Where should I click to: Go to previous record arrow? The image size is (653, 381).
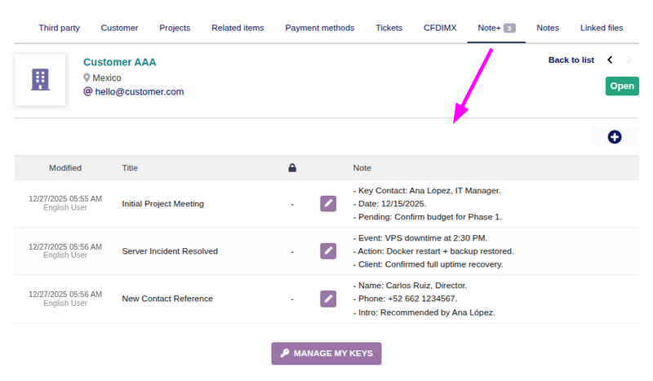click(610, 60)
